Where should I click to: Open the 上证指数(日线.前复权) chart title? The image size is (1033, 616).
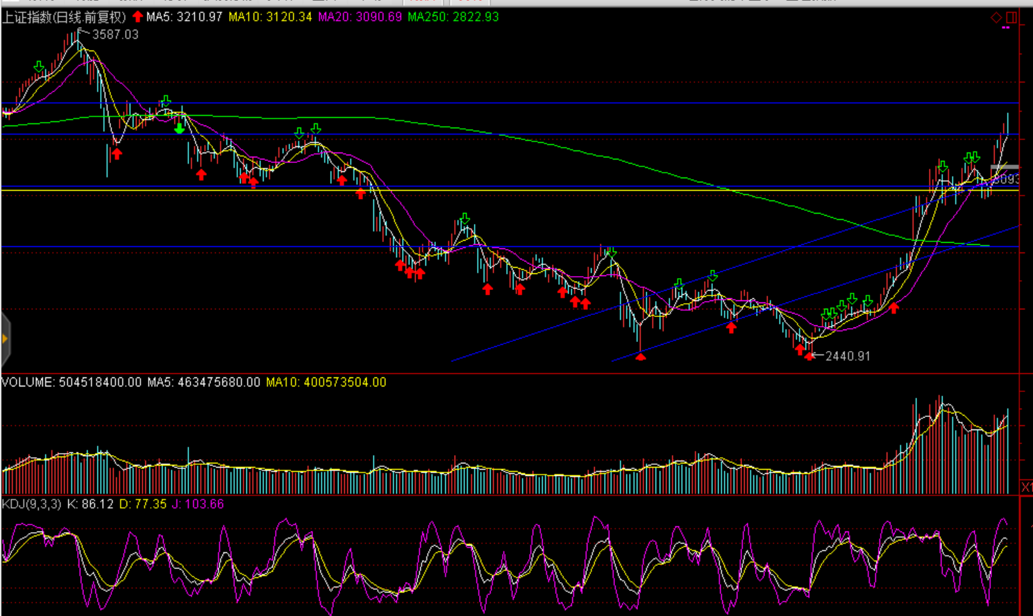(x=64, y=17)
